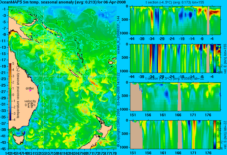Click the temperature seasonal anomaly color bar

pos(10,92)
